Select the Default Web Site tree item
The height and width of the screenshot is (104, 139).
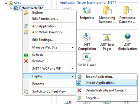pyautogui.click(x=28, y=8)
